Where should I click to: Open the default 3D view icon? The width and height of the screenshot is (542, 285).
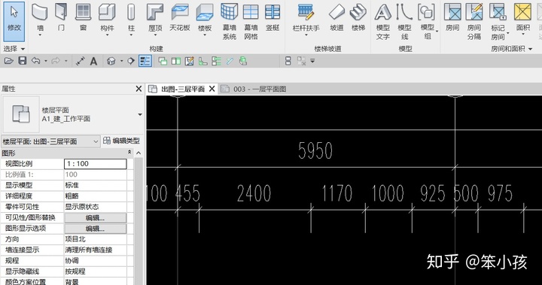pyautogui.click(x=111, y=62)
